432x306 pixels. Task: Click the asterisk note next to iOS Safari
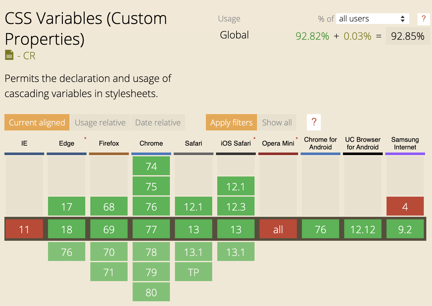coord(254,138)
